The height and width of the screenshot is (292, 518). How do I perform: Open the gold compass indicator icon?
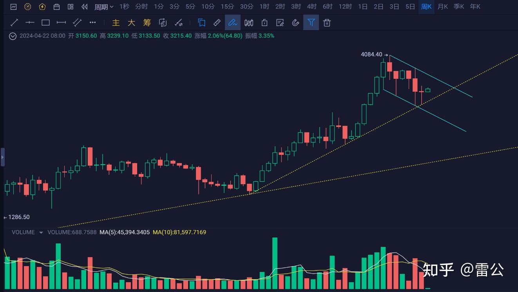(28, 7)
